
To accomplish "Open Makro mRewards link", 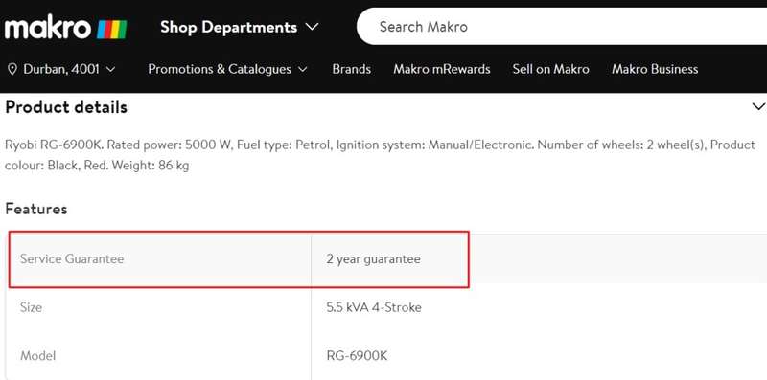I will [x=442, y=69].
